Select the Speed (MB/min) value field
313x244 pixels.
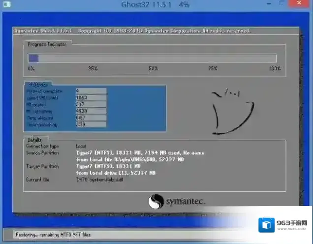[x=91, y=98]
